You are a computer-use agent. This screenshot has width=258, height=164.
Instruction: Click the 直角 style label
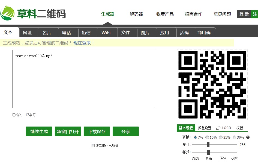[209, 158]
